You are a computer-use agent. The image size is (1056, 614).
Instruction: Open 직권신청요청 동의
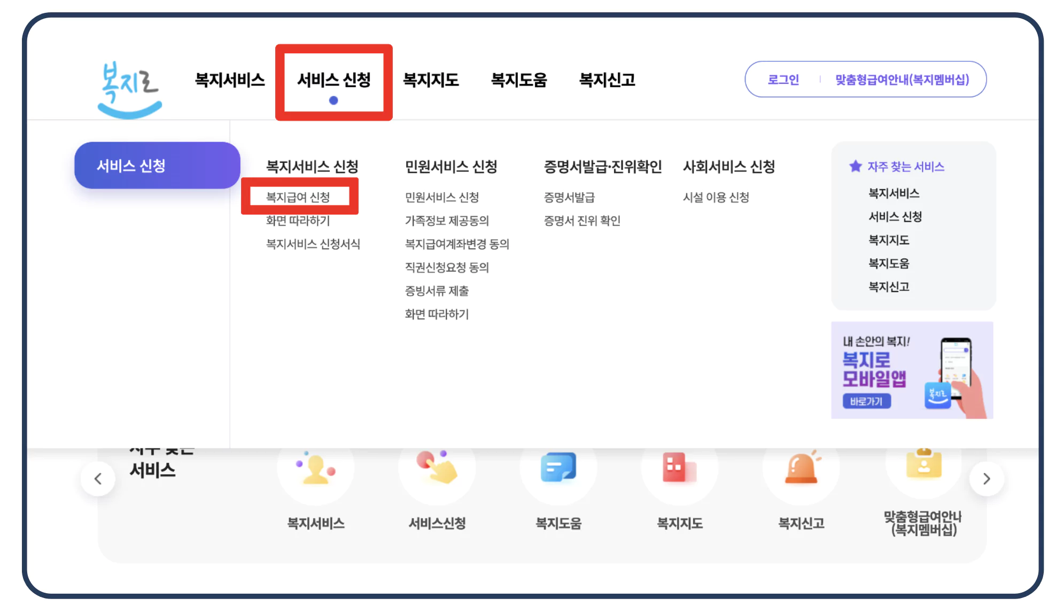pos(447,267)
